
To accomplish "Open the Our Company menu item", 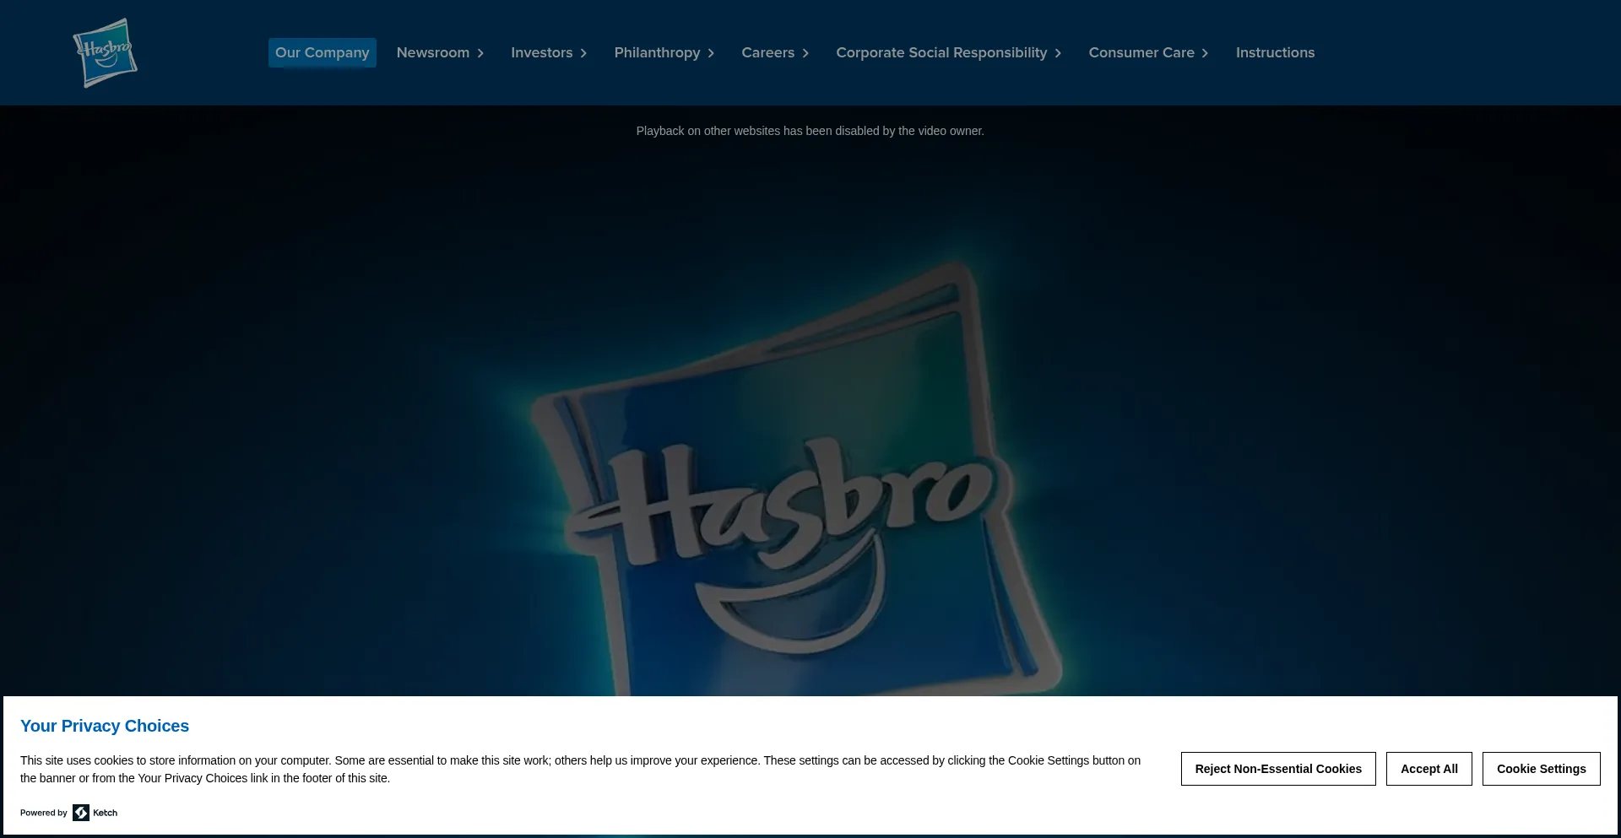I will tap(323, 52).
